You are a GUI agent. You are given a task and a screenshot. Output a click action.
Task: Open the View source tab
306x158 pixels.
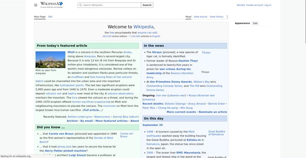click(x=200, y=17)
